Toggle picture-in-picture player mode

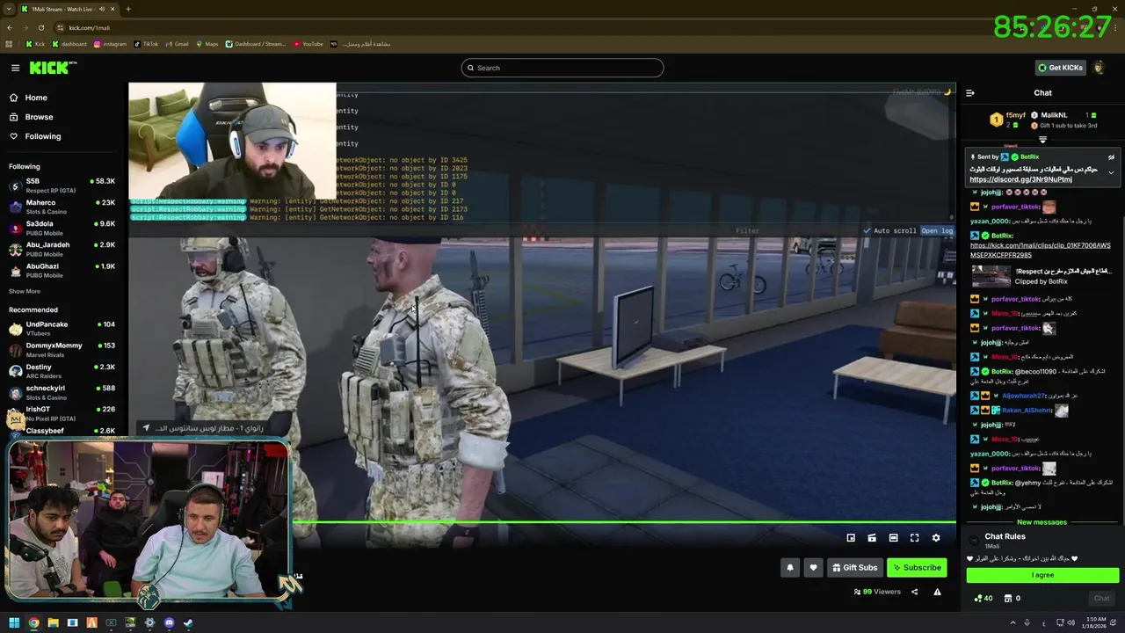coord(851,538)
